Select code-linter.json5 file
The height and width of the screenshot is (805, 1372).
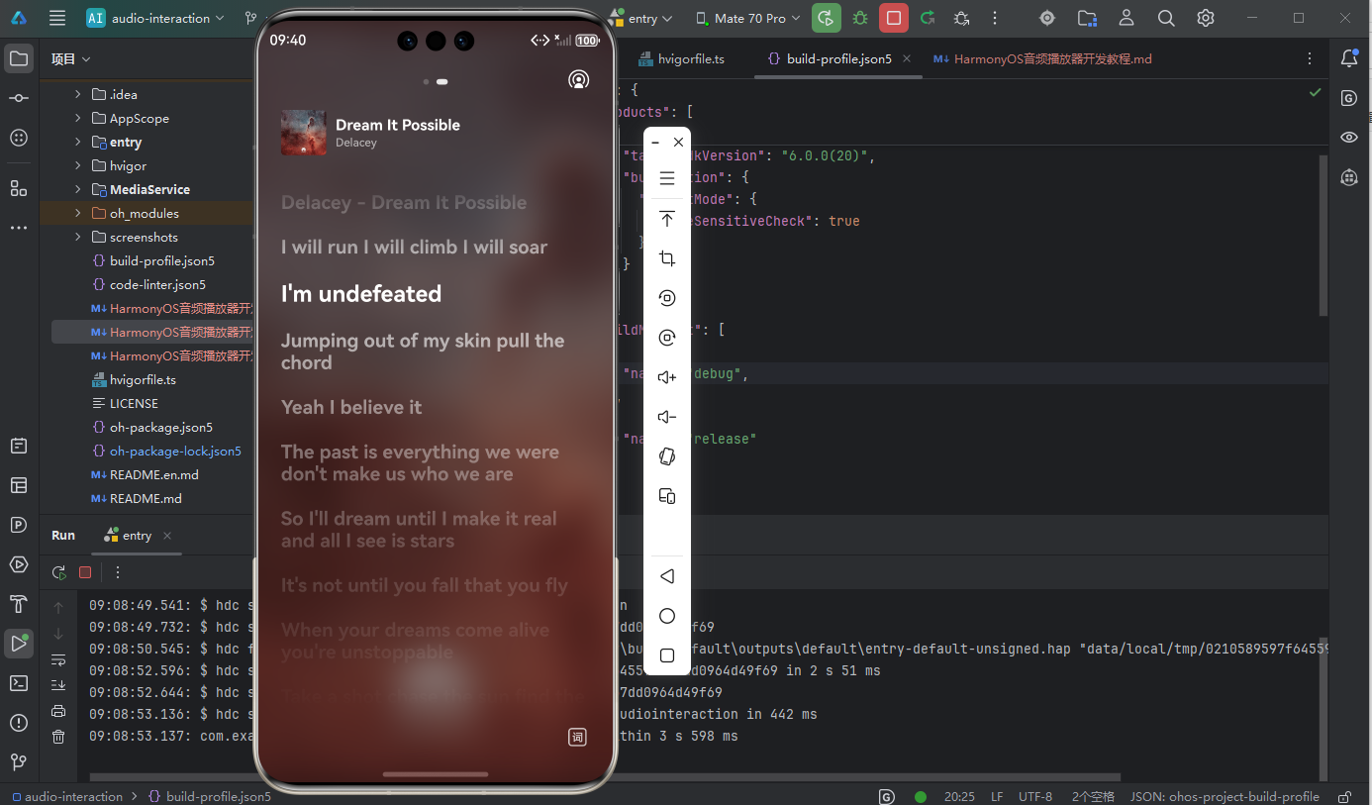coord(148,284)
